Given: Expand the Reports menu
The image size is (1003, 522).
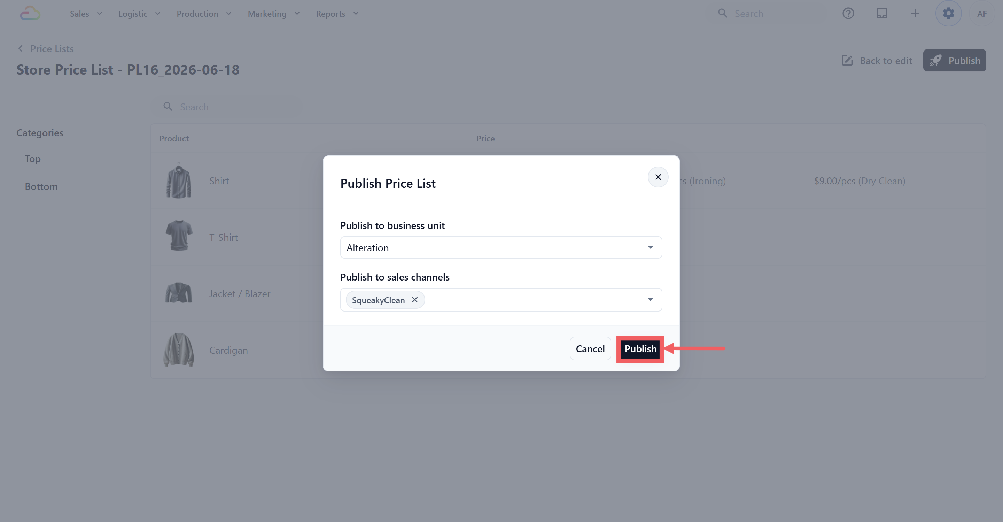Looking at the screenshot, I should pyautogui.click(x=337, y=14).
